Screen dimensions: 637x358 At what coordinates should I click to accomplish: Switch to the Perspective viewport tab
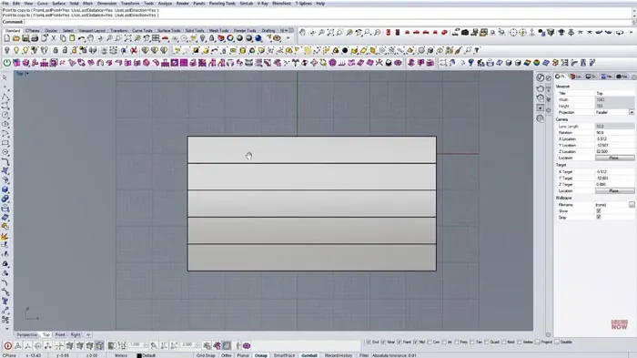(26, 335)
